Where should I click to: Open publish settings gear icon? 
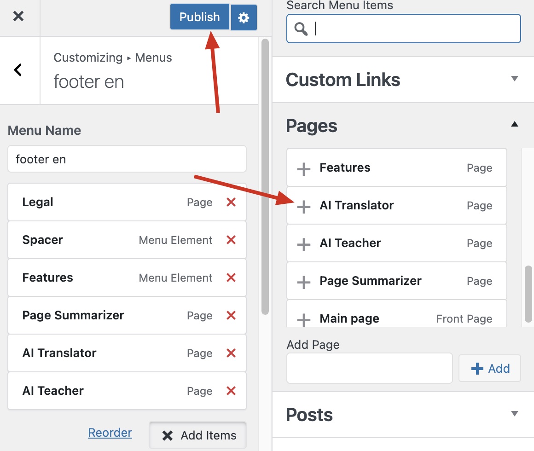(x=244, y=17)
